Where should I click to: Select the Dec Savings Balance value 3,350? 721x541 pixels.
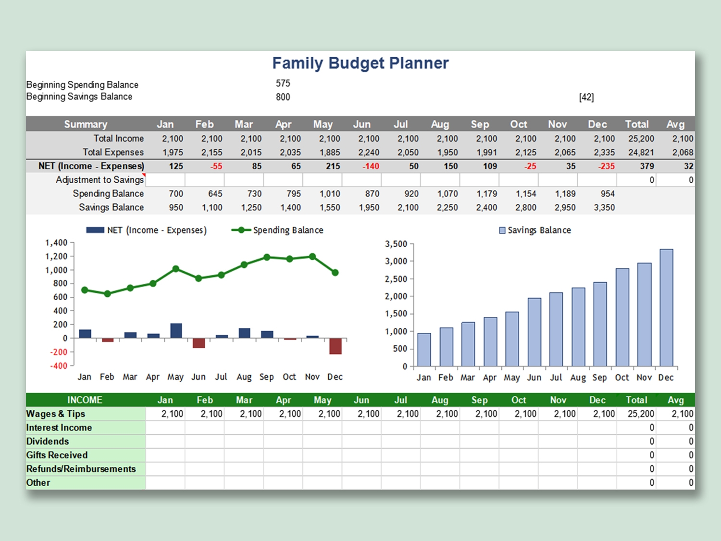(604, 208)
